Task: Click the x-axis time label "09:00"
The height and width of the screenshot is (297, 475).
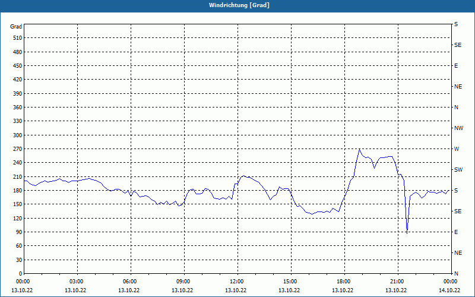Action: point(184,282)
